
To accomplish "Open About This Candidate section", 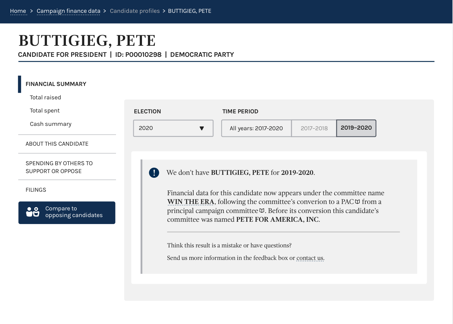I will [57, 144].
